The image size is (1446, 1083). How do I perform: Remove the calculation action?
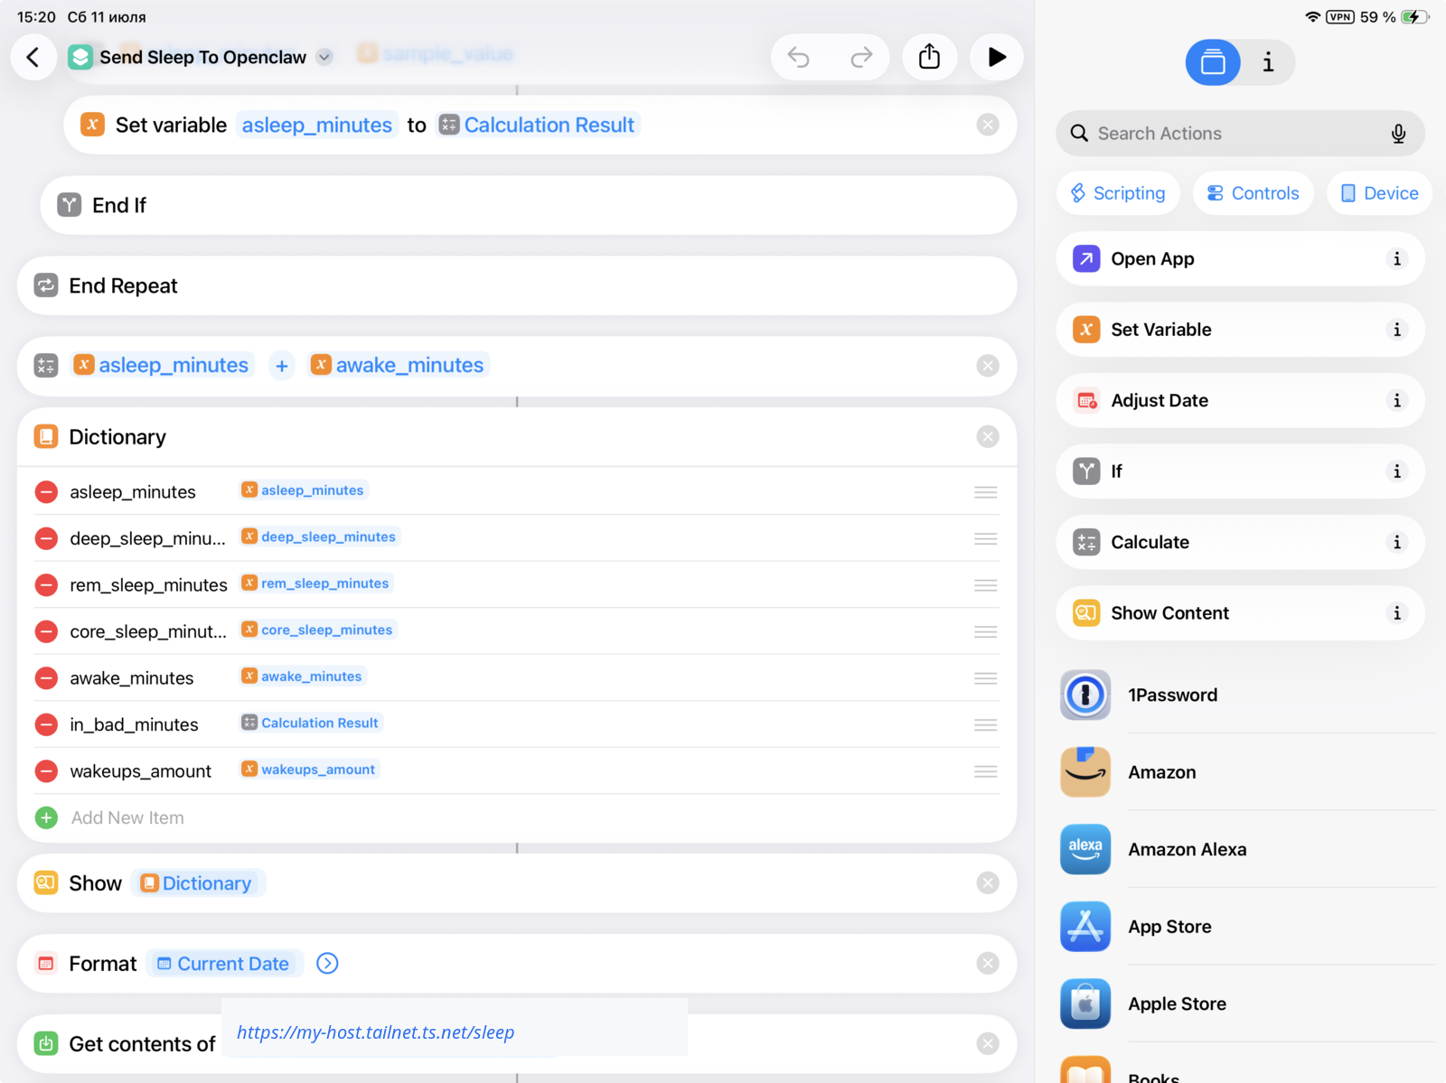pyautogui.click(x=988, y=366)
